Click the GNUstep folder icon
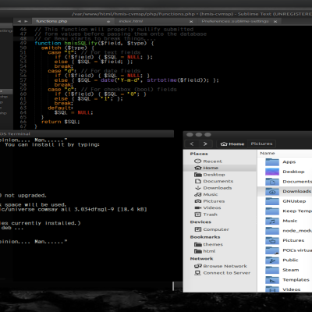This screenshot has height=312, width=312. 272,201
